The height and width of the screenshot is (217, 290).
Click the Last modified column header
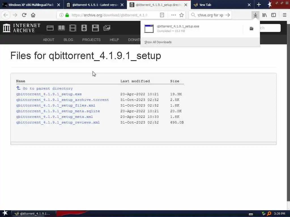(135, 81)
